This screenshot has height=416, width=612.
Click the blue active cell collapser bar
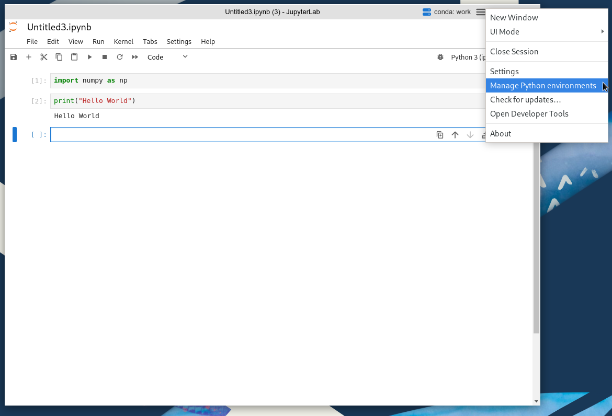point(15,134)
